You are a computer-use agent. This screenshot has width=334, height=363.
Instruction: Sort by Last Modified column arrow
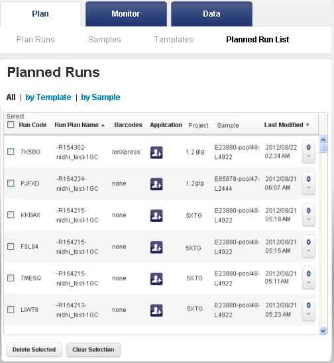[x=307, y=125]
